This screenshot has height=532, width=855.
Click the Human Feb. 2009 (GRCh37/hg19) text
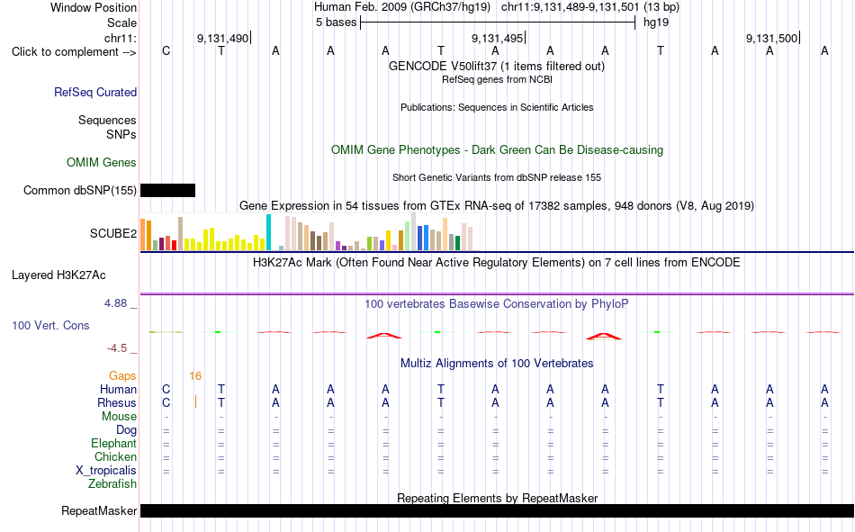(x=402, y=7)
